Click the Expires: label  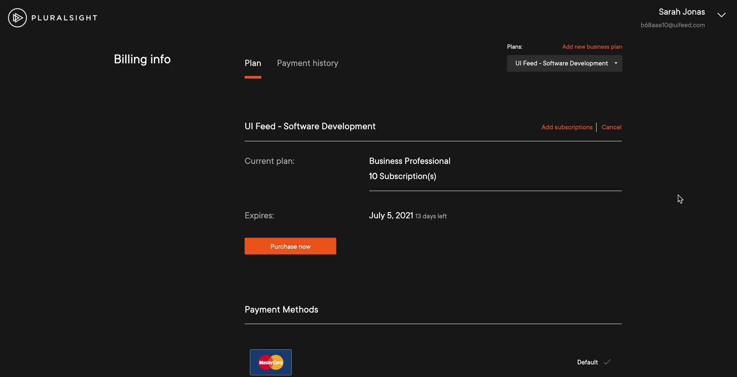coord(259,216)
